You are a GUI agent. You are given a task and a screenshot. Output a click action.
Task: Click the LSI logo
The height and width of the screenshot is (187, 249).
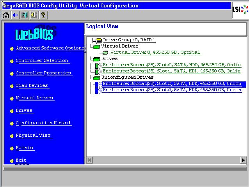click(240, 9)
